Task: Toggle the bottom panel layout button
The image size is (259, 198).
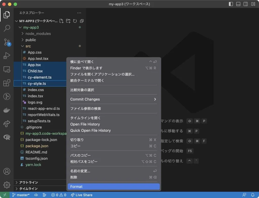Action: tap(238, 4)
